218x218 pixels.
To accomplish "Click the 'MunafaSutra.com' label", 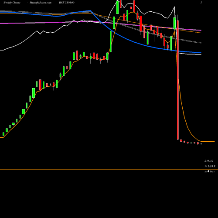I will point(41,3).
